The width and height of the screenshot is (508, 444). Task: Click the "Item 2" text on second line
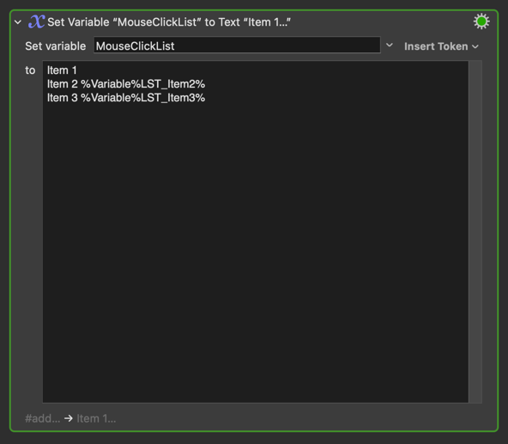63,84
